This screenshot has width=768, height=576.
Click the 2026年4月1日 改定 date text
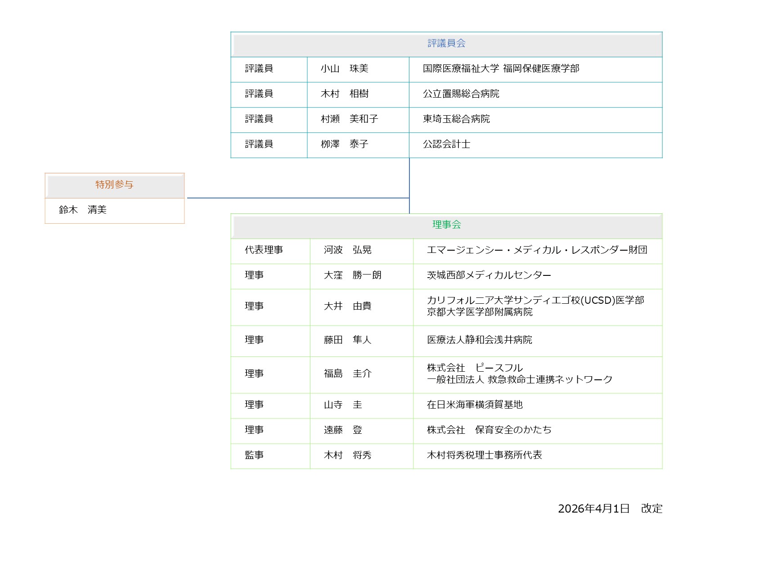(x=610, y=509)
